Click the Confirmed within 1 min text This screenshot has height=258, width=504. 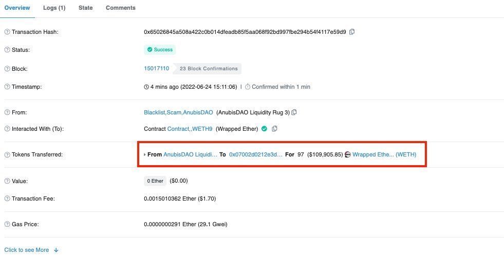(281, 87)
